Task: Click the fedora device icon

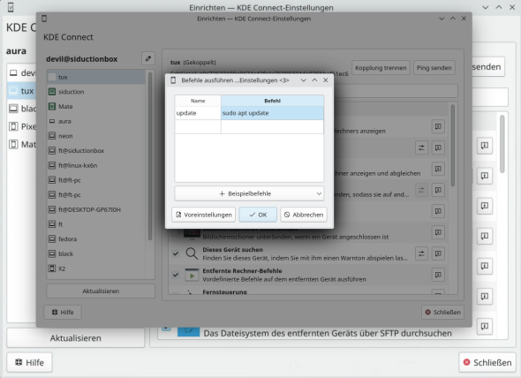Action: point(52,239)
